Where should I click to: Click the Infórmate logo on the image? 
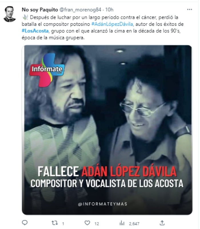tap(47, 70)
